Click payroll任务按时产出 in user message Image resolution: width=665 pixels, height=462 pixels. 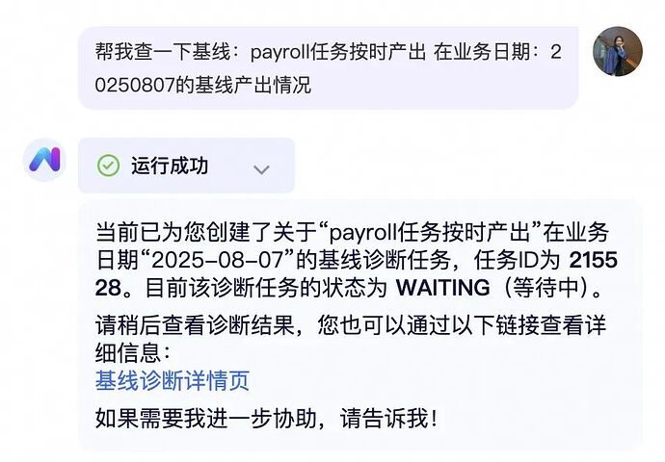pos(338,53)
